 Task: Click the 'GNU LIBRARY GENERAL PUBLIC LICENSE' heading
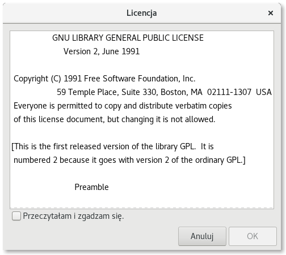click(x=128, y=38)
